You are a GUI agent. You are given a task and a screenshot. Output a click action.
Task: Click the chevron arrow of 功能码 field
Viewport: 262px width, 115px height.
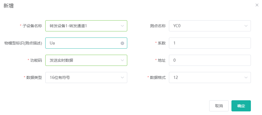point(122,60)
